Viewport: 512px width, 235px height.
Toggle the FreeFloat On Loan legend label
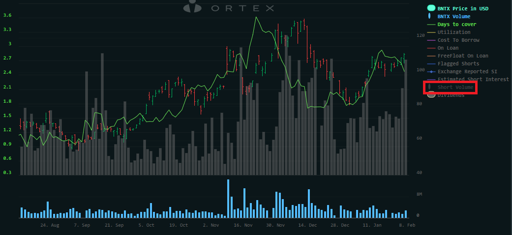463,56
